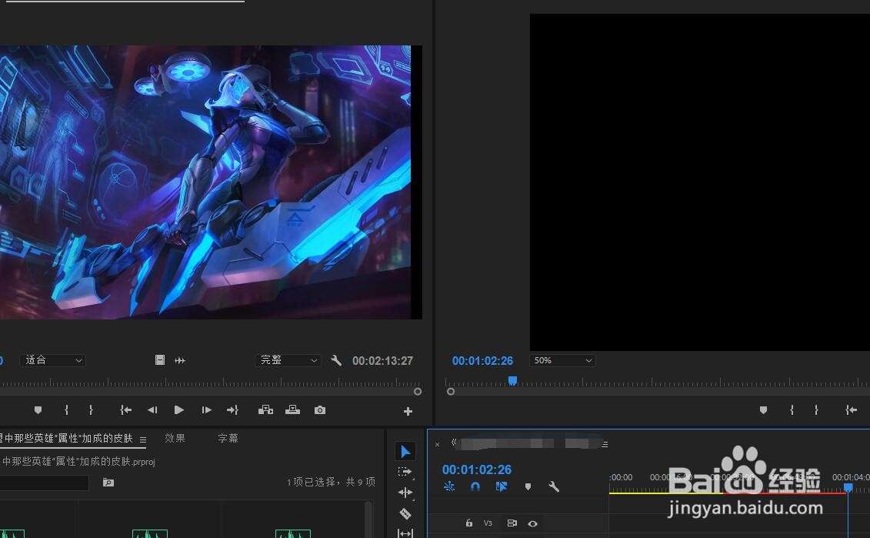Toggle nest sequence insert mode icon

point(449,486)
